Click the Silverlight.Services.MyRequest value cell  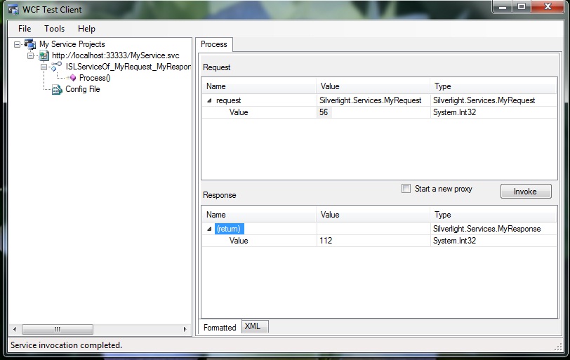(373, 100)
